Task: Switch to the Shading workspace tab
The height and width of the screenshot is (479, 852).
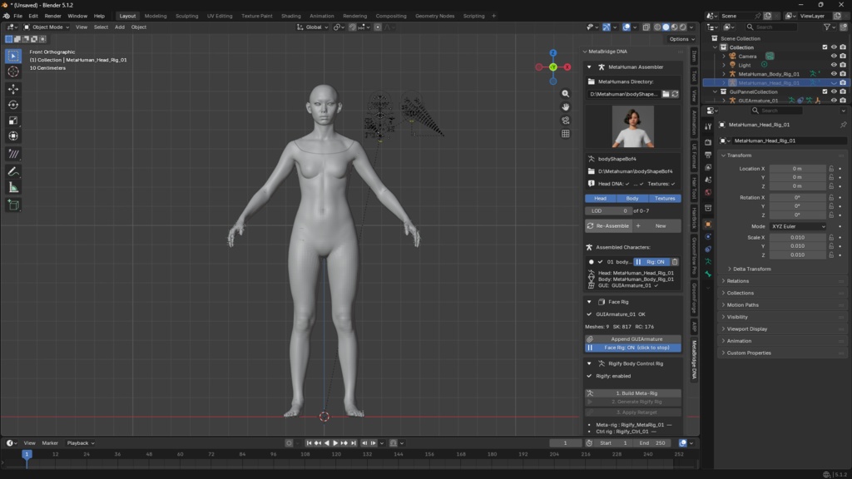Action: click(x=290, y=16)
